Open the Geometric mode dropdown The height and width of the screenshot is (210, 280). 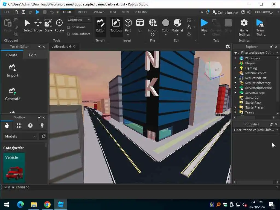coord(79,20)
